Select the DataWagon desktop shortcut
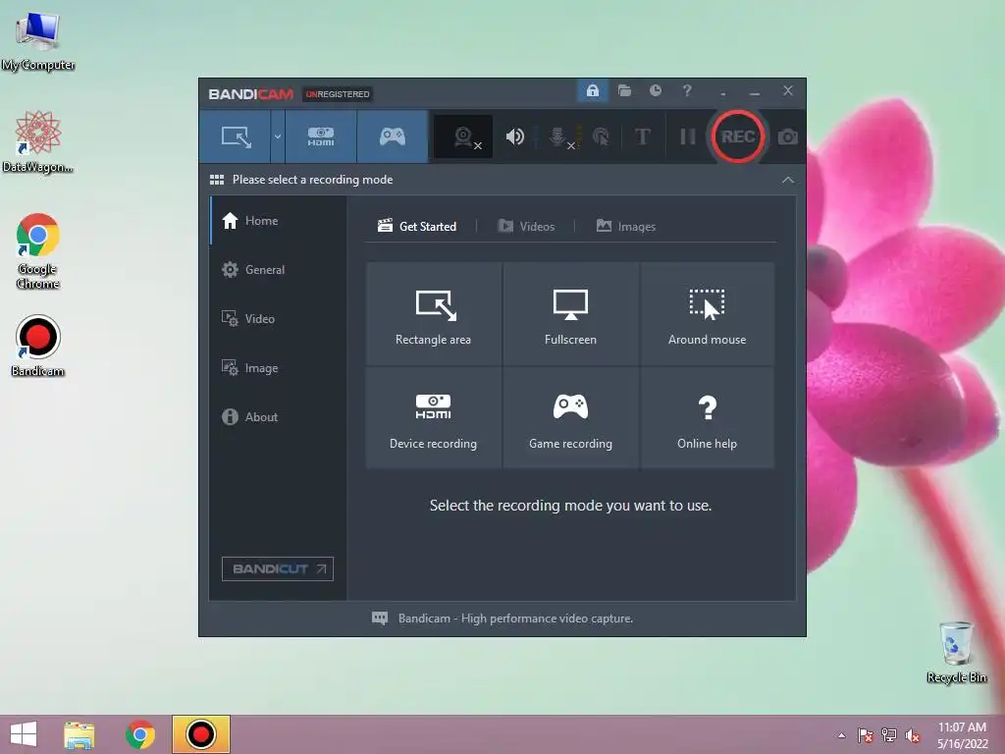 (x=38, y=141)
